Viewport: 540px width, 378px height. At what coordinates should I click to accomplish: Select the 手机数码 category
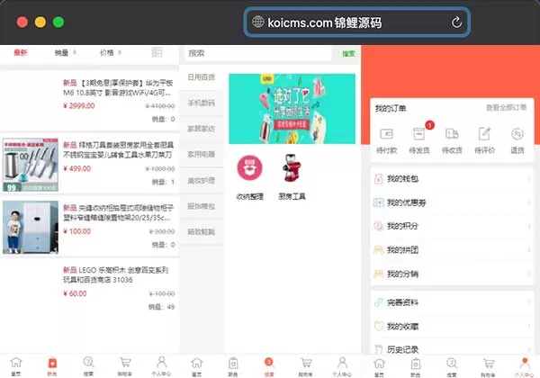(x=202, y=103)
